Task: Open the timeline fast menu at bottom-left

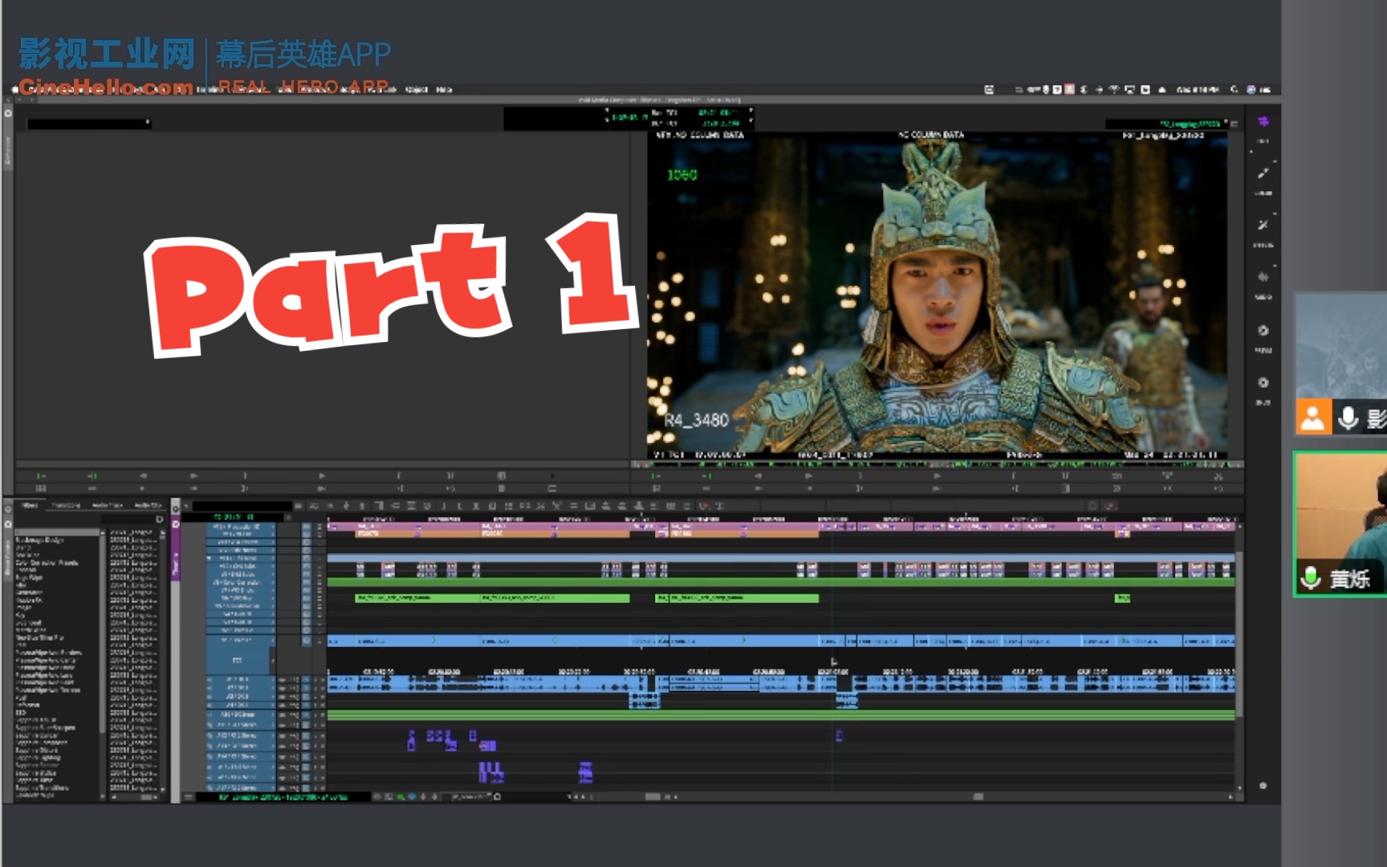Action: [189, 797]
